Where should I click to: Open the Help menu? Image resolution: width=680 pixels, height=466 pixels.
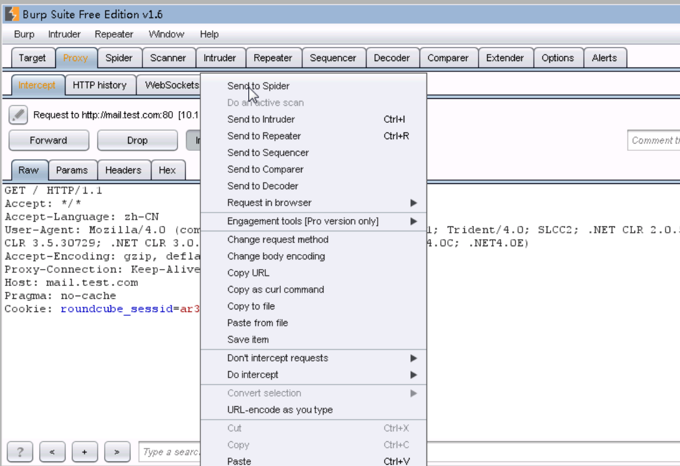click(x=209, y=34)
